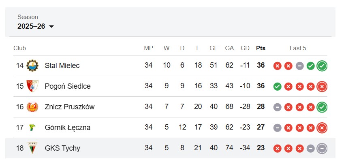Click the Pts column header
Viewport: 344px width, 164px height.
coord(261,48)
